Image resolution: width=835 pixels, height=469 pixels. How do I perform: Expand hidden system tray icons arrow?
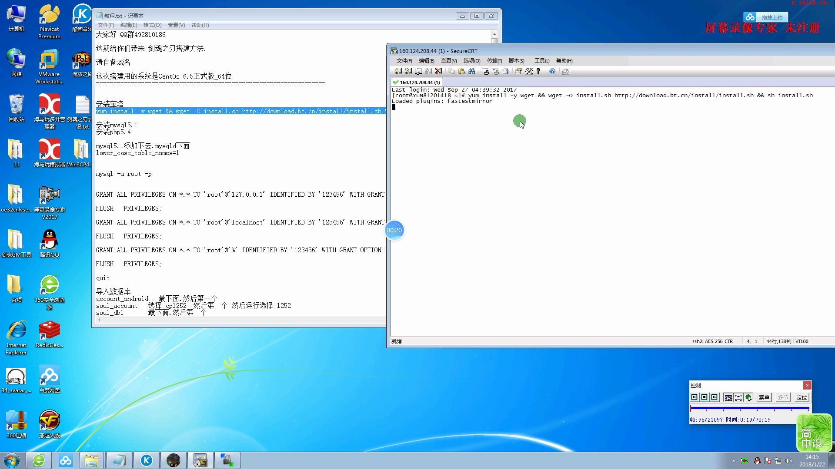[x=734, y=461]
